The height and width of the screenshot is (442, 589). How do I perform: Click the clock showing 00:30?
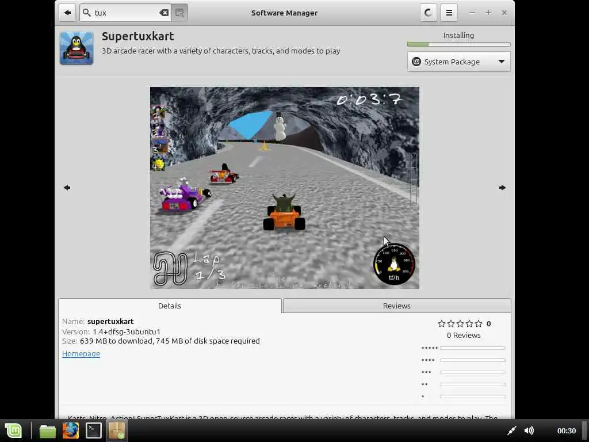click(566, 430)
